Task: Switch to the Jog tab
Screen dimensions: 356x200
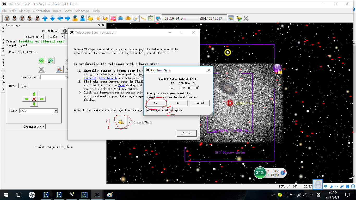Action: coord(24,86)
